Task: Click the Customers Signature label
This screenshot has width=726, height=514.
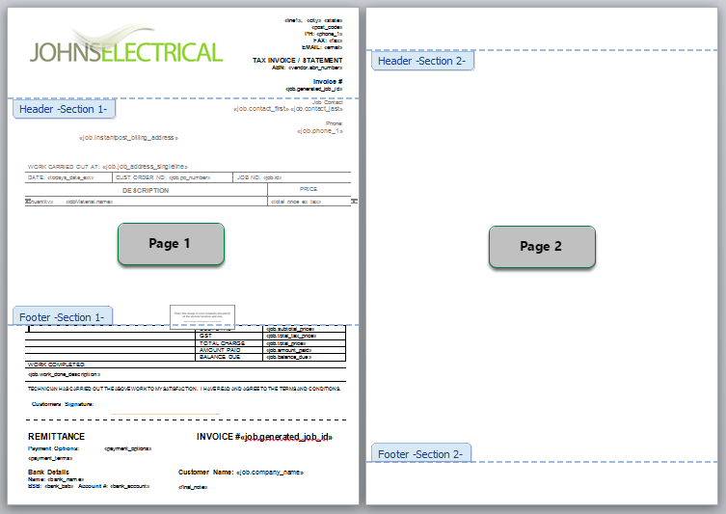Action: [63, 404]
